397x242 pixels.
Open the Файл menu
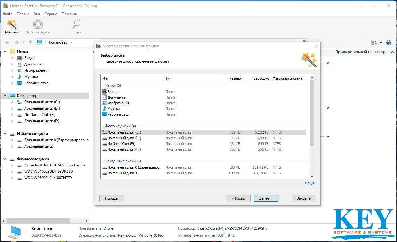(8, 14)
